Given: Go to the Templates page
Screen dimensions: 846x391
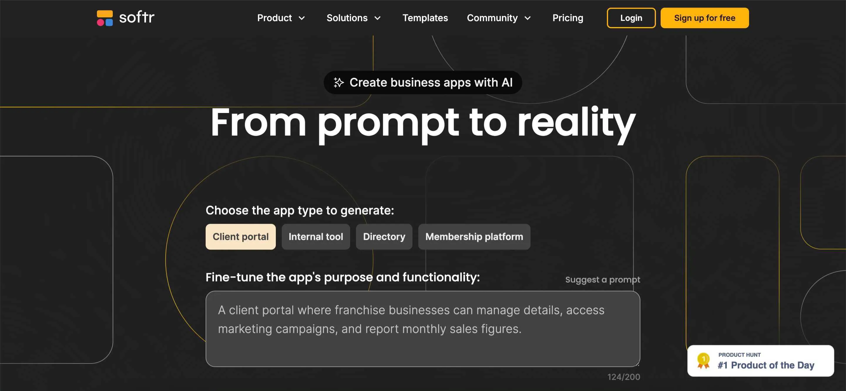Looking at the screenshot, I should 425,18.
